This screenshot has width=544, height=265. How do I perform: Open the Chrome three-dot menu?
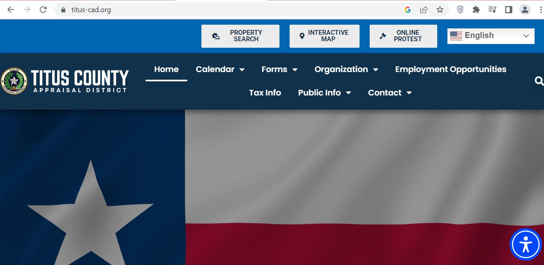click(541, 10)
